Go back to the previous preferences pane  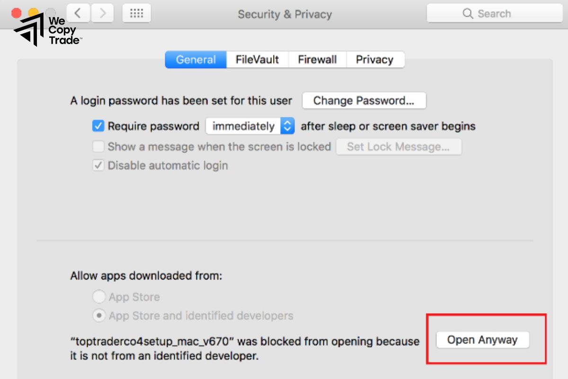pyautogui.click(x=78, y=13)
